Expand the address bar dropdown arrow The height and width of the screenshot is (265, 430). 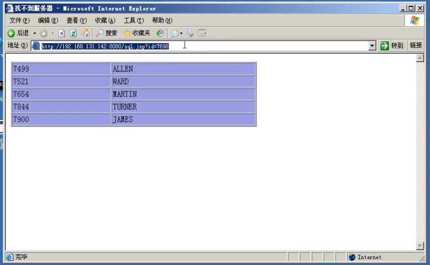click(x=372, y=46)
